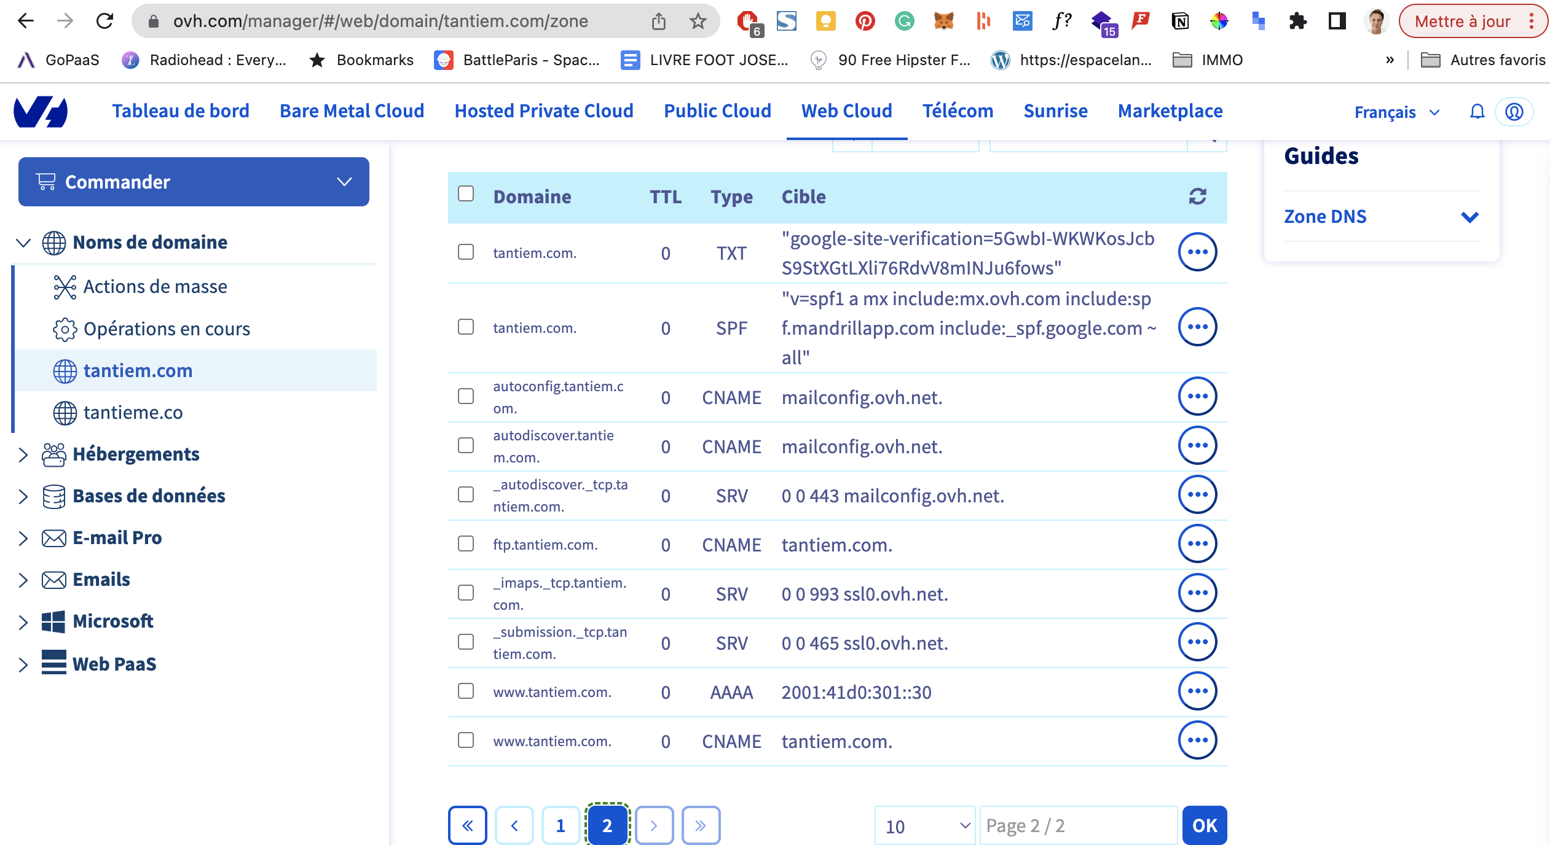This screenshot has width=1550, height=845.
Task: Select all records via header checkbox
Action: point(466,194)
